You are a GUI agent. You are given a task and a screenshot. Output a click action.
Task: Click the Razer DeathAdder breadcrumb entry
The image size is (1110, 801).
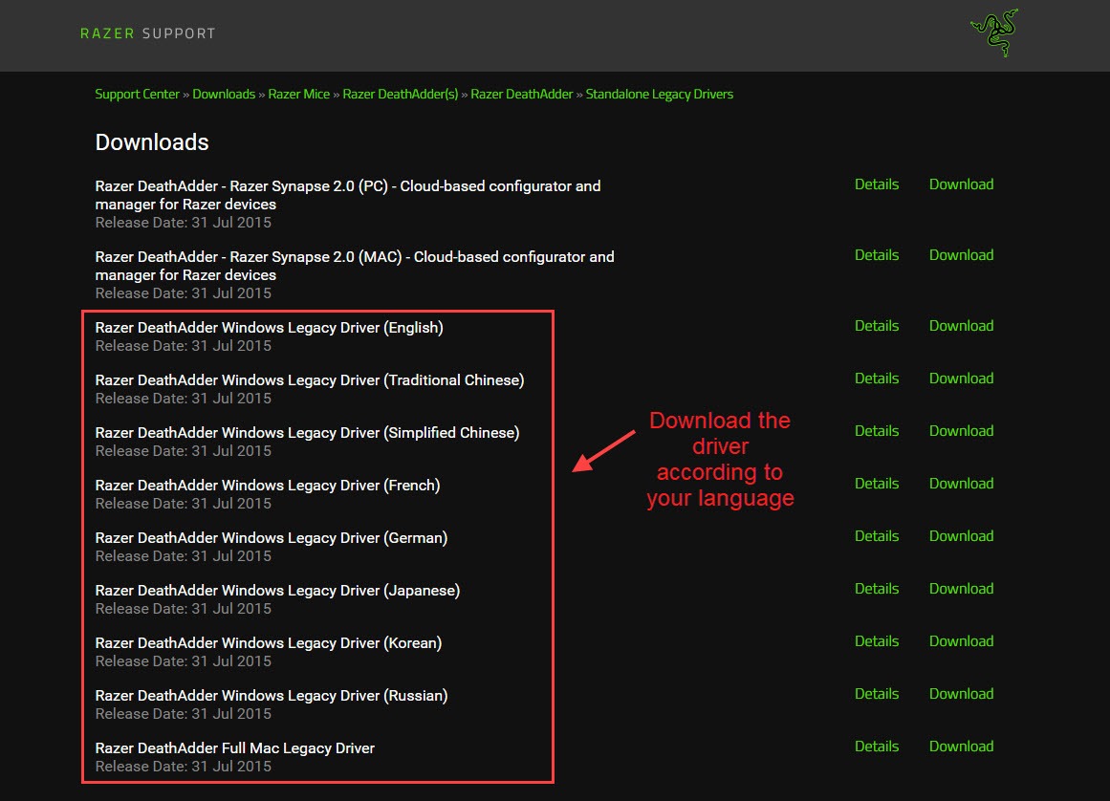click(x=521, y=94)
